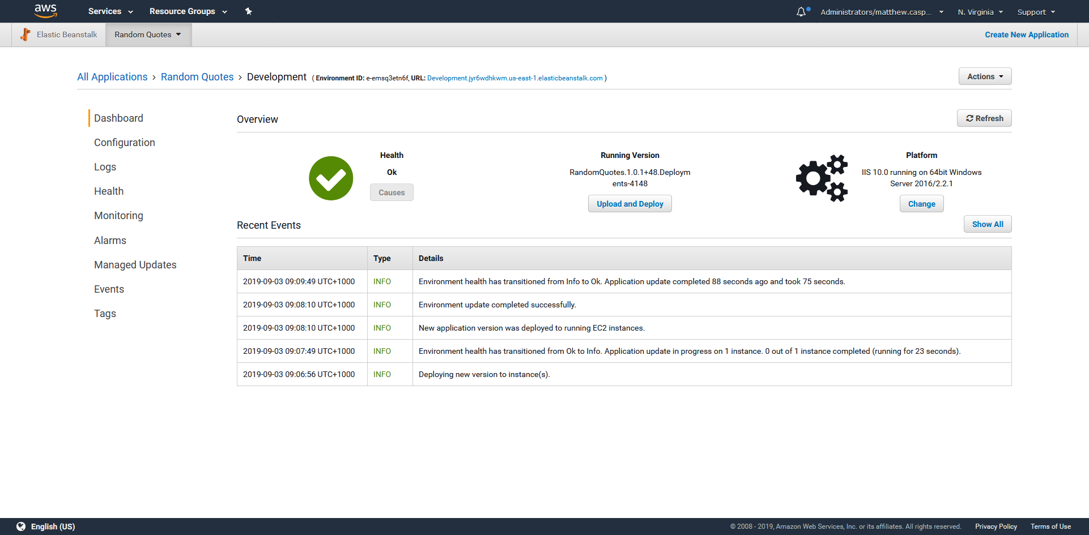This screenshot has height=535, width=1089.
Task: Open the N. Virginia region selector
Action: click(980, 12)
